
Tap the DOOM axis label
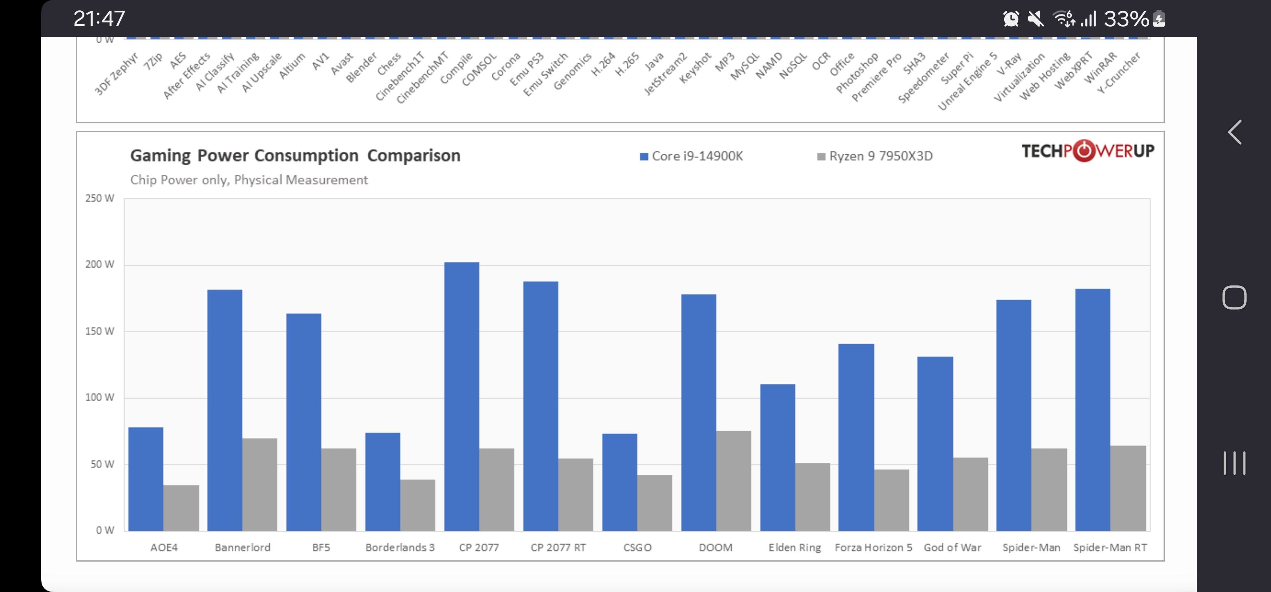[715, 548]
